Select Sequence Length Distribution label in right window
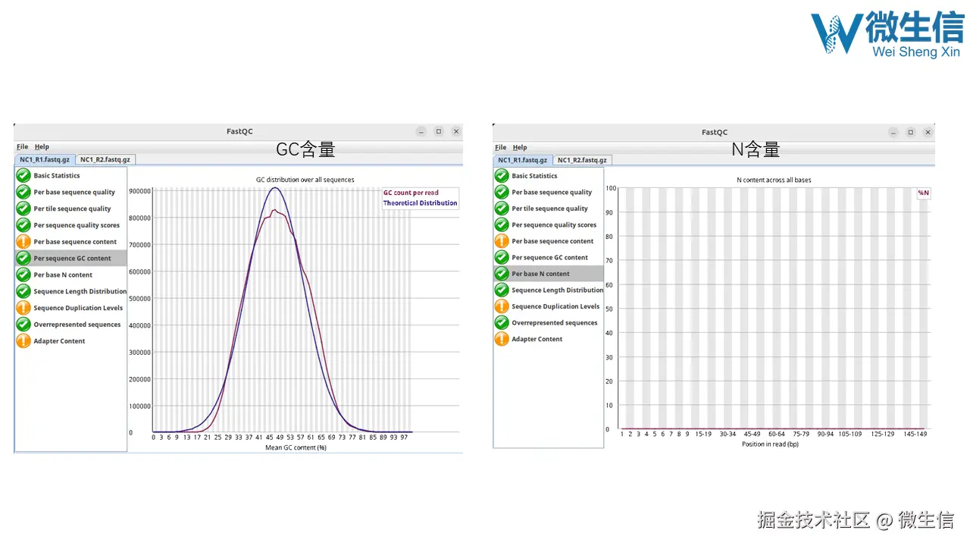Viewport: 970px width, 546px height. click(x=558, y=290)
